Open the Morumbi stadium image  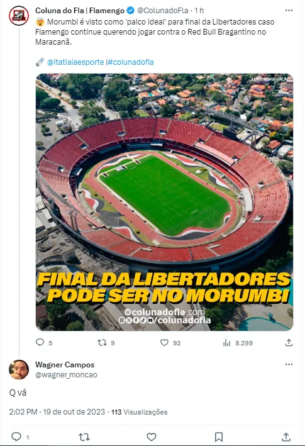tap(164, 202)
